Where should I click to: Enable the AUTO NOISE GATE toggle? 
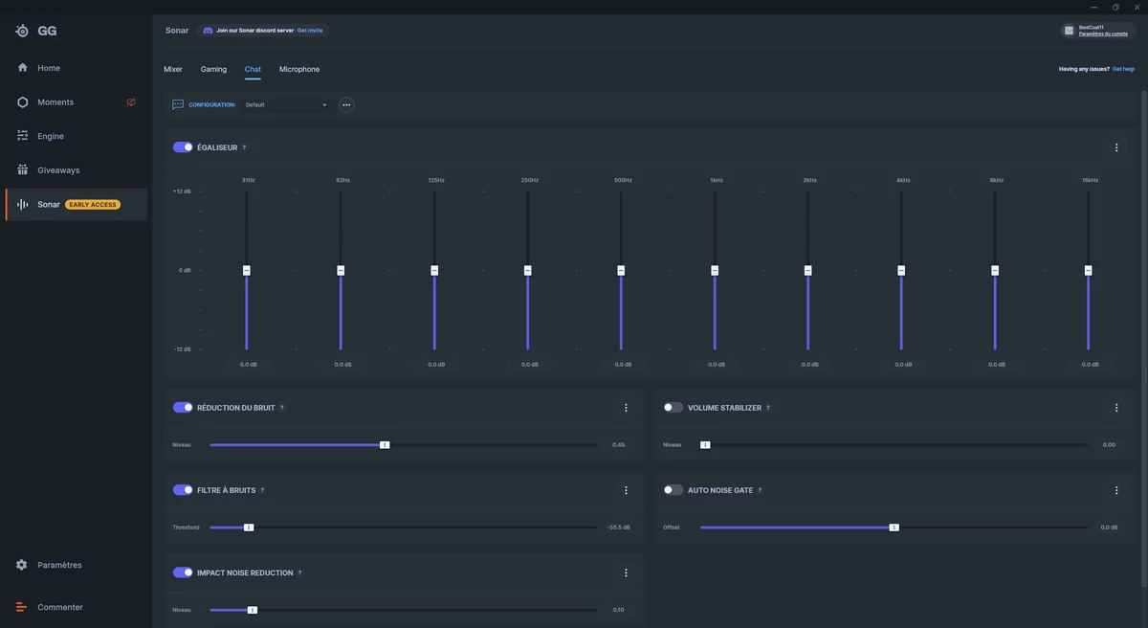pyautogui.click(x=673, y=490)
